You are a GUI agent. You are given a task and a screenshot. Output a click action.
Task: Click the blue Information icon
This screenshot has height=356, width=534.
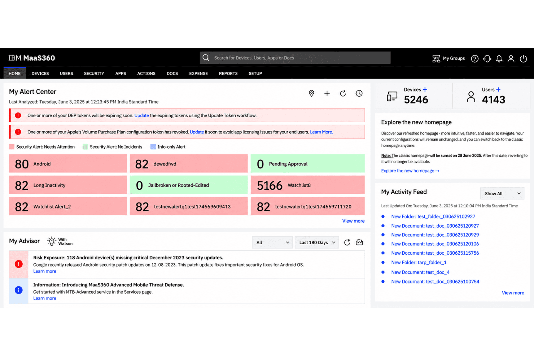pyautogui.click(x=19, y=290)
